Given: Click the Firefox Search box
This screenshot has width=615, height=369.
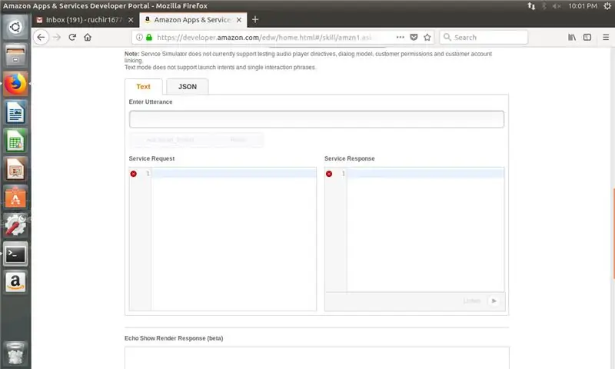Looking at the screenshot, I should click(x=484, y=37).
